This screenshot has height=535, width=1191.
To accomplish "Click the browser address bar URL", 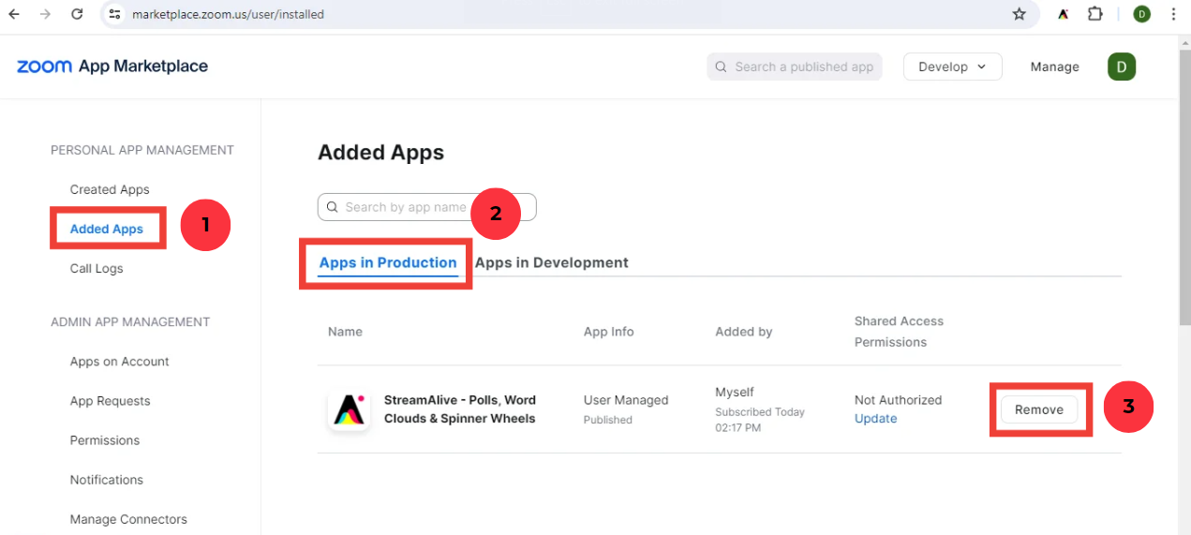I will (228, 14).
